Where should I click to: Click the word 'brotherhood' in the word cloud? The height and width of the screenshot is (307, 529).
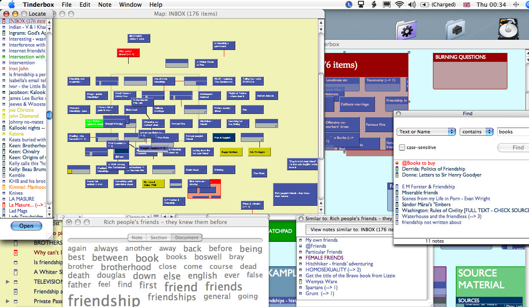tap(126, 267)
